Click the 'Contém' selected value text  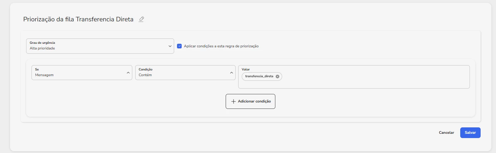[x=145, y=75]
